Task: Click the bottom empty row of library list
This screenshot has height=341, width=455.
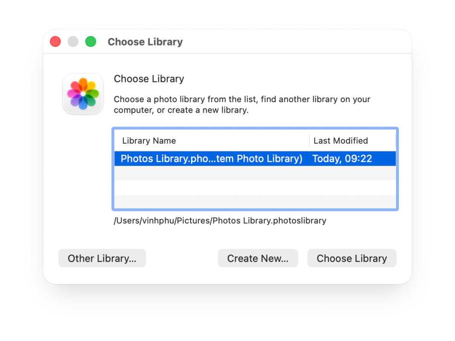Action: [255, 202]
